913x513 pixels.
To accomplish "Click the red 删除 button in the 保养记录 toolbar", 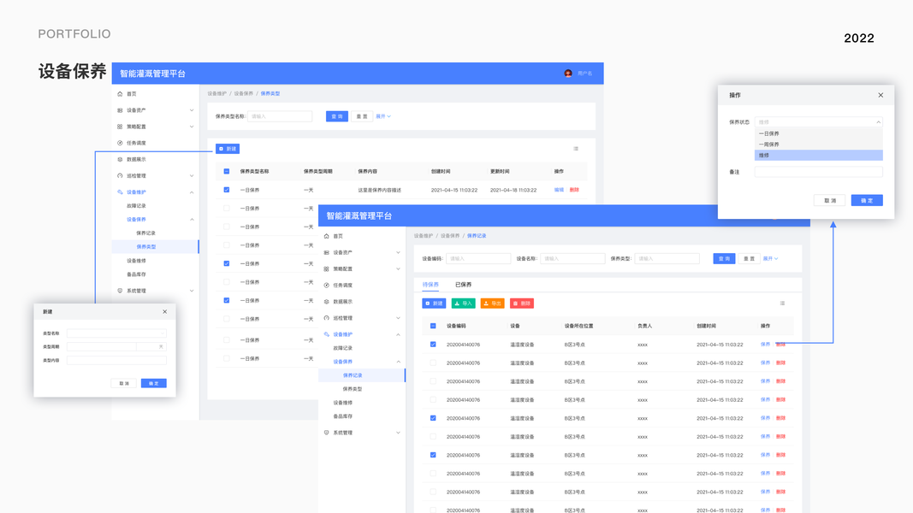I will [x=522, y=303].
